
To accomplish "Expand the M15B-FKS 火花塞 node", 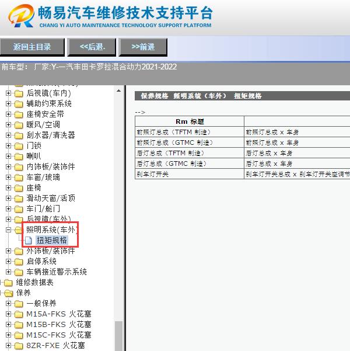I will (8, 325).
